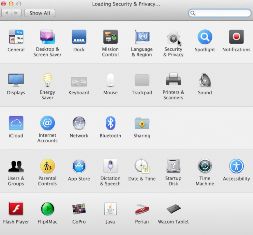The image size is (253, 235).
Task: Open the Security & Privacy pane
Action: click(173, 37)
